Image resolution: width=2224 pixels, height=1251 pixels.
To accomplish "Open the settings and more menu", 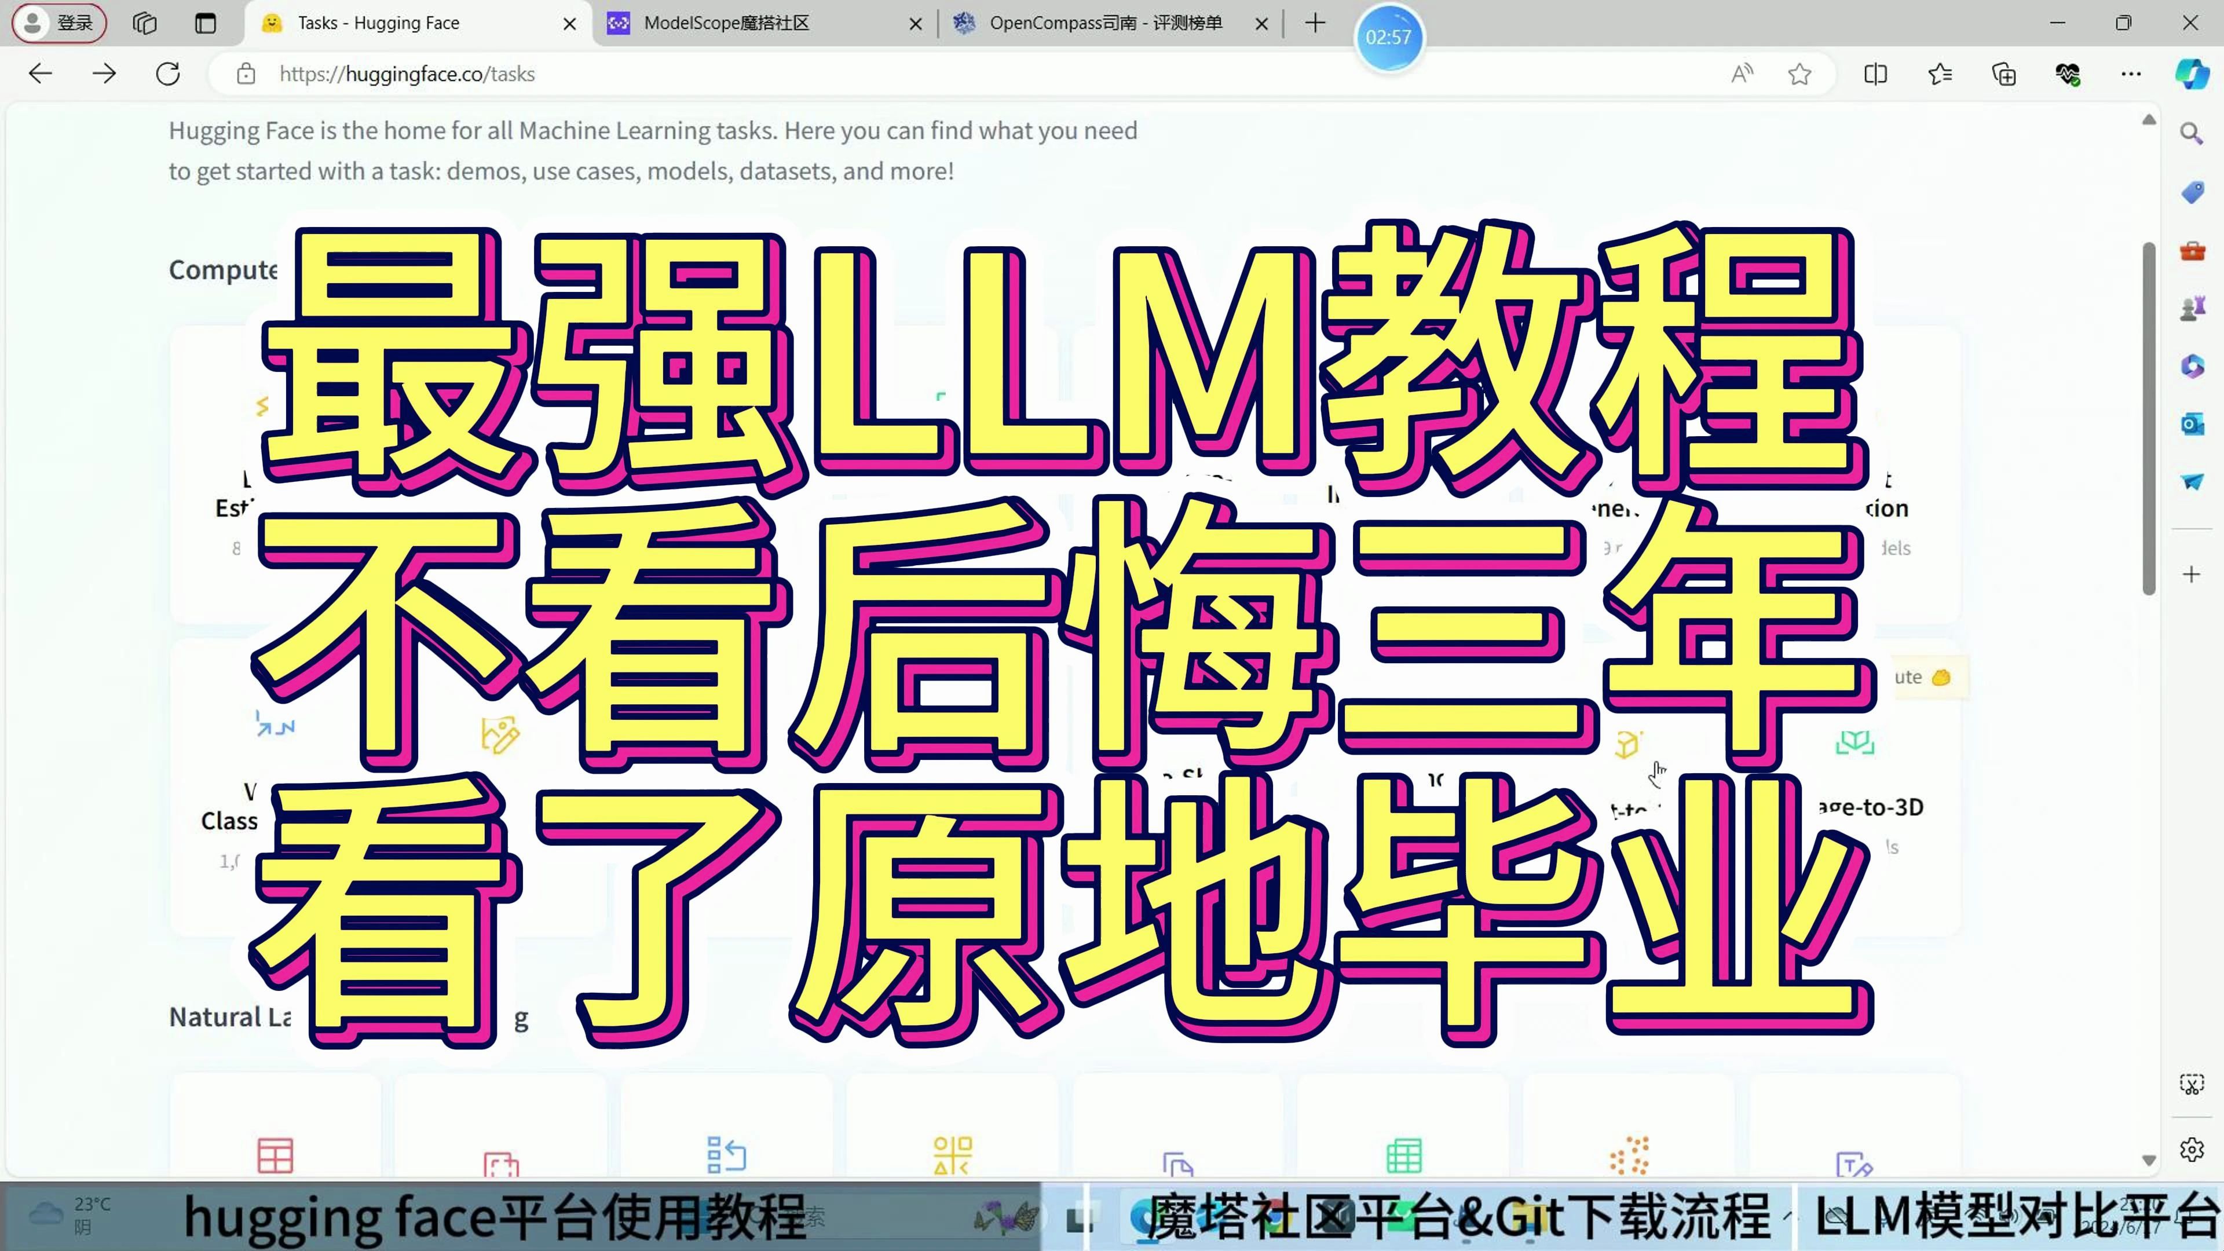I will point(2131,74).
